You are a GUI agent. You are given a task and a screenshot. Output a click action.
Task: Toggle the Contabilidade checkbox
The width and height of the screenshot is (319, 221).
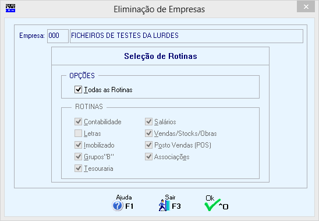[x=78, y=122]
